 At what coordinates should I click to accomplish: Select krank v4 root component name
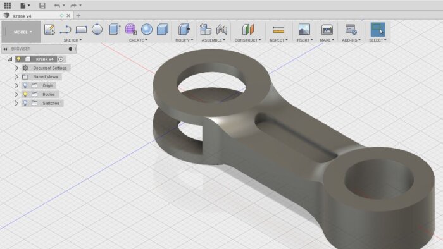coord(45,59)
